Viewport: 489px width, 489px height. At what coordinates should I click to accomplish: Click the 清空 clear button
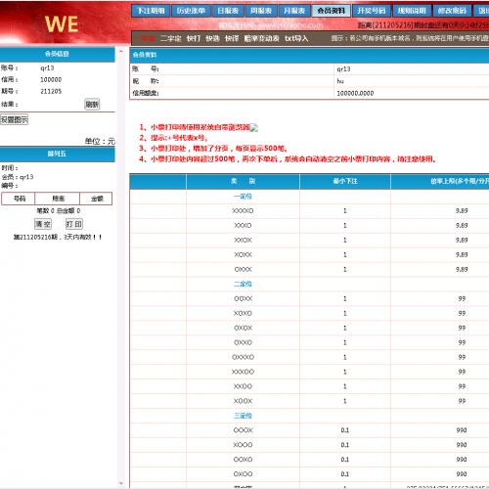(43, 224)
